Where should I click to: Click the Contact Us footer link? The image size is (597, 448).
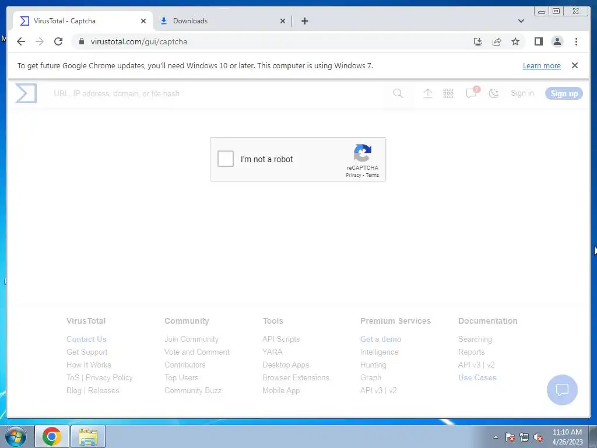[86, 339]
